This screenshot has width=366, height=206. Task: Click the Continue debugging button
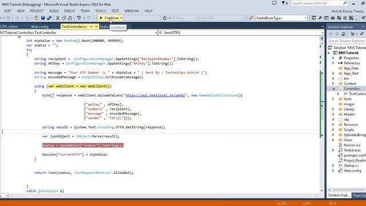tap(109, 18)
